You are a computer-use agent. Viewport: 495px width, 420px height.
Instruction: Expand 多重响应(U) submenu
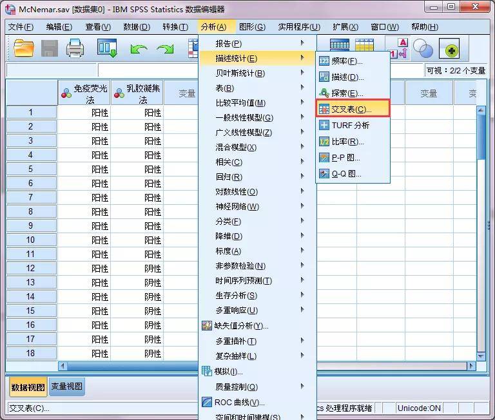pyautogui.click(x=257, y=310)
